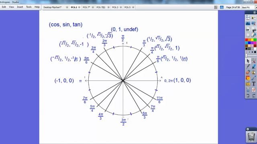Close the PC6.3 tab
Image resolution: width=257 pixels, height=144 pixels.
point(121,7)
